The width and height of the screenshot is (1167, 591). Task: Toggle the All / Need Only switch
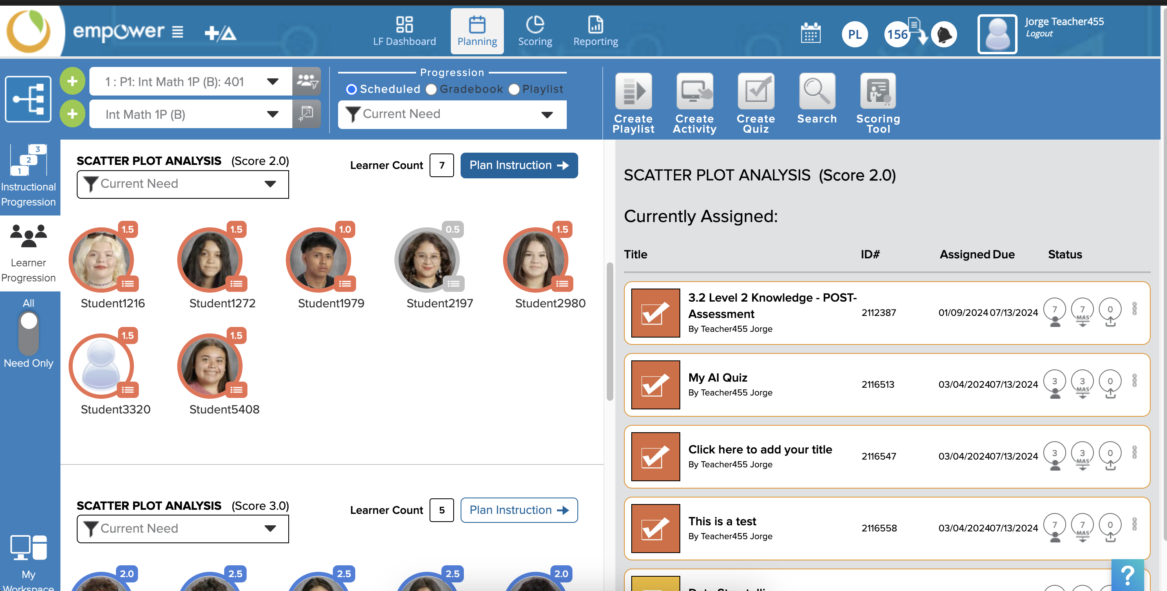click(29, 333)
